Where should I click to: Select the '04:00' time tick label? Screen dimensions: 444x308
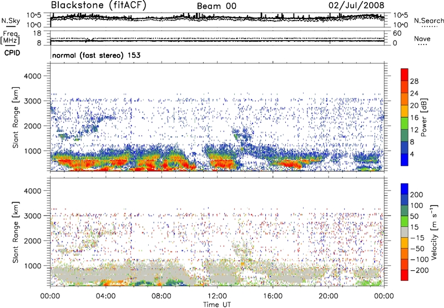point(105,296)
